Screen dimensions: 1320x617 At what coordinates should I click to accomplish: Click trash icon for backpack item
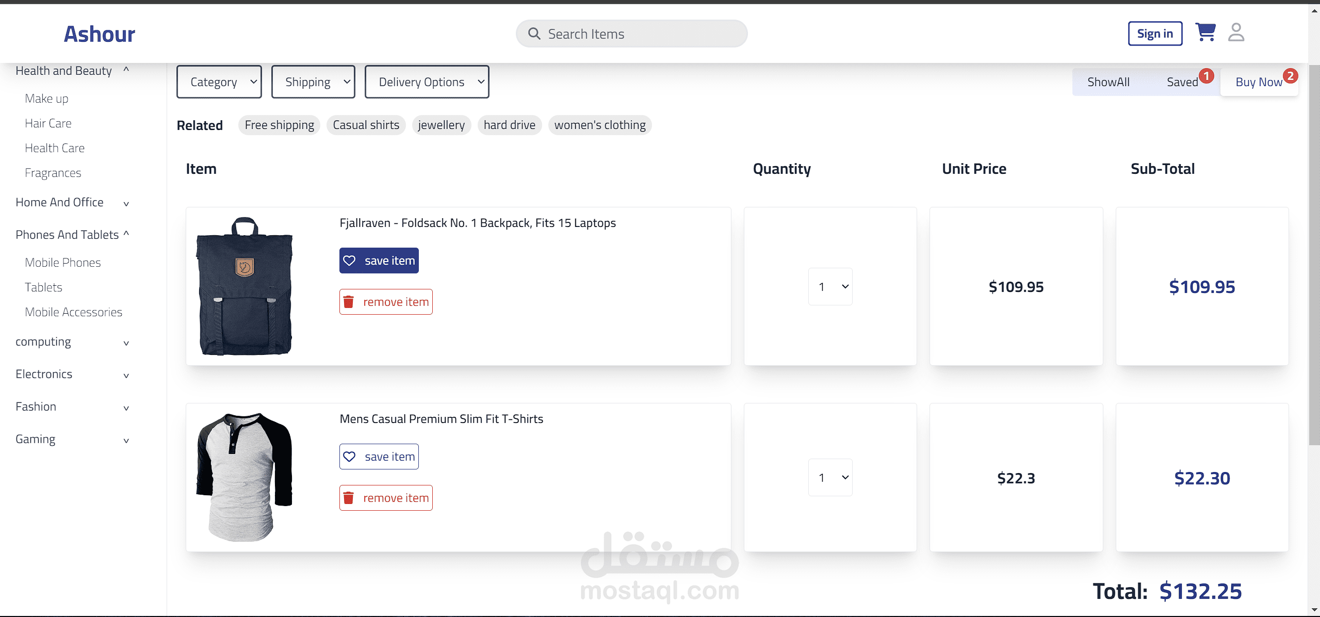point(349,302)
